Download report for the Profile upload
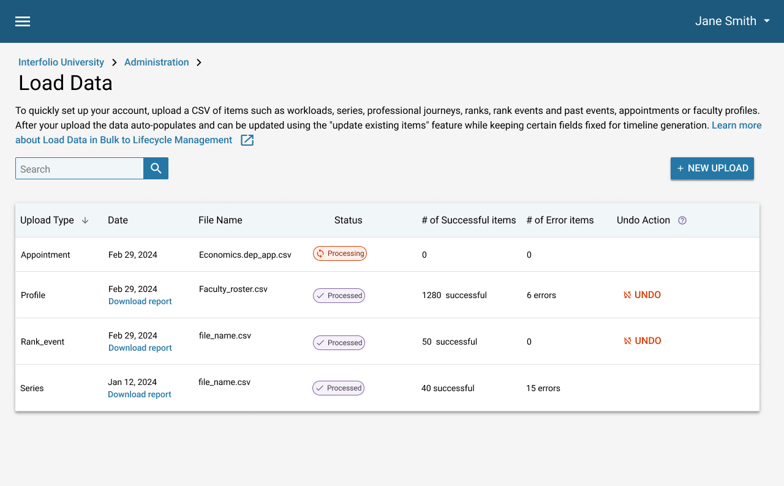Screen dimensions: 784x486 (140, 301)
